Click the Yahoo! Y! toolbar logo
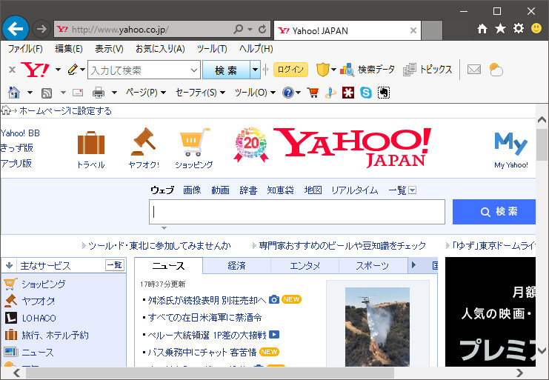 pyautogui.click(x=36, y=70)
